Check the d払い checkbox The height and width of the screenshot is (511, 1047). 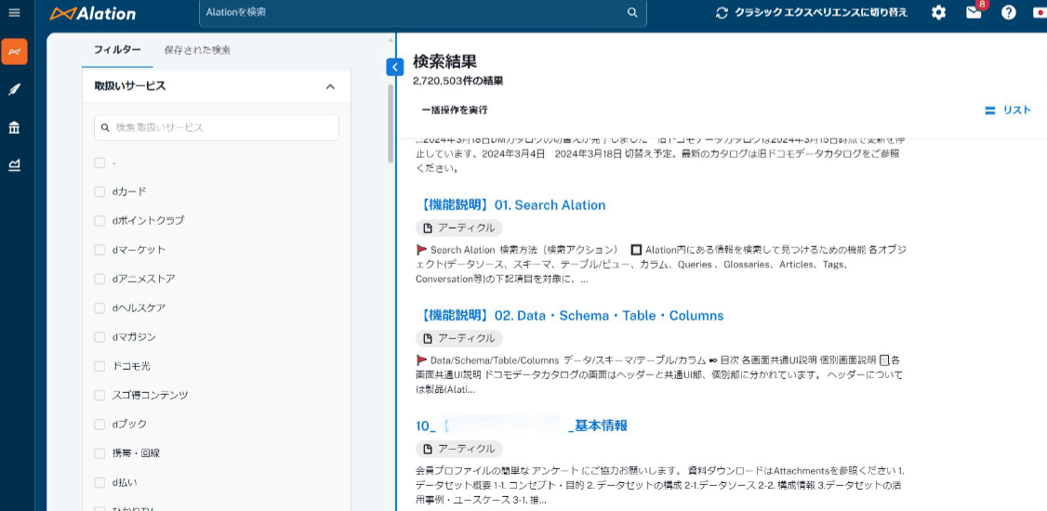click(x=99, y=482)
